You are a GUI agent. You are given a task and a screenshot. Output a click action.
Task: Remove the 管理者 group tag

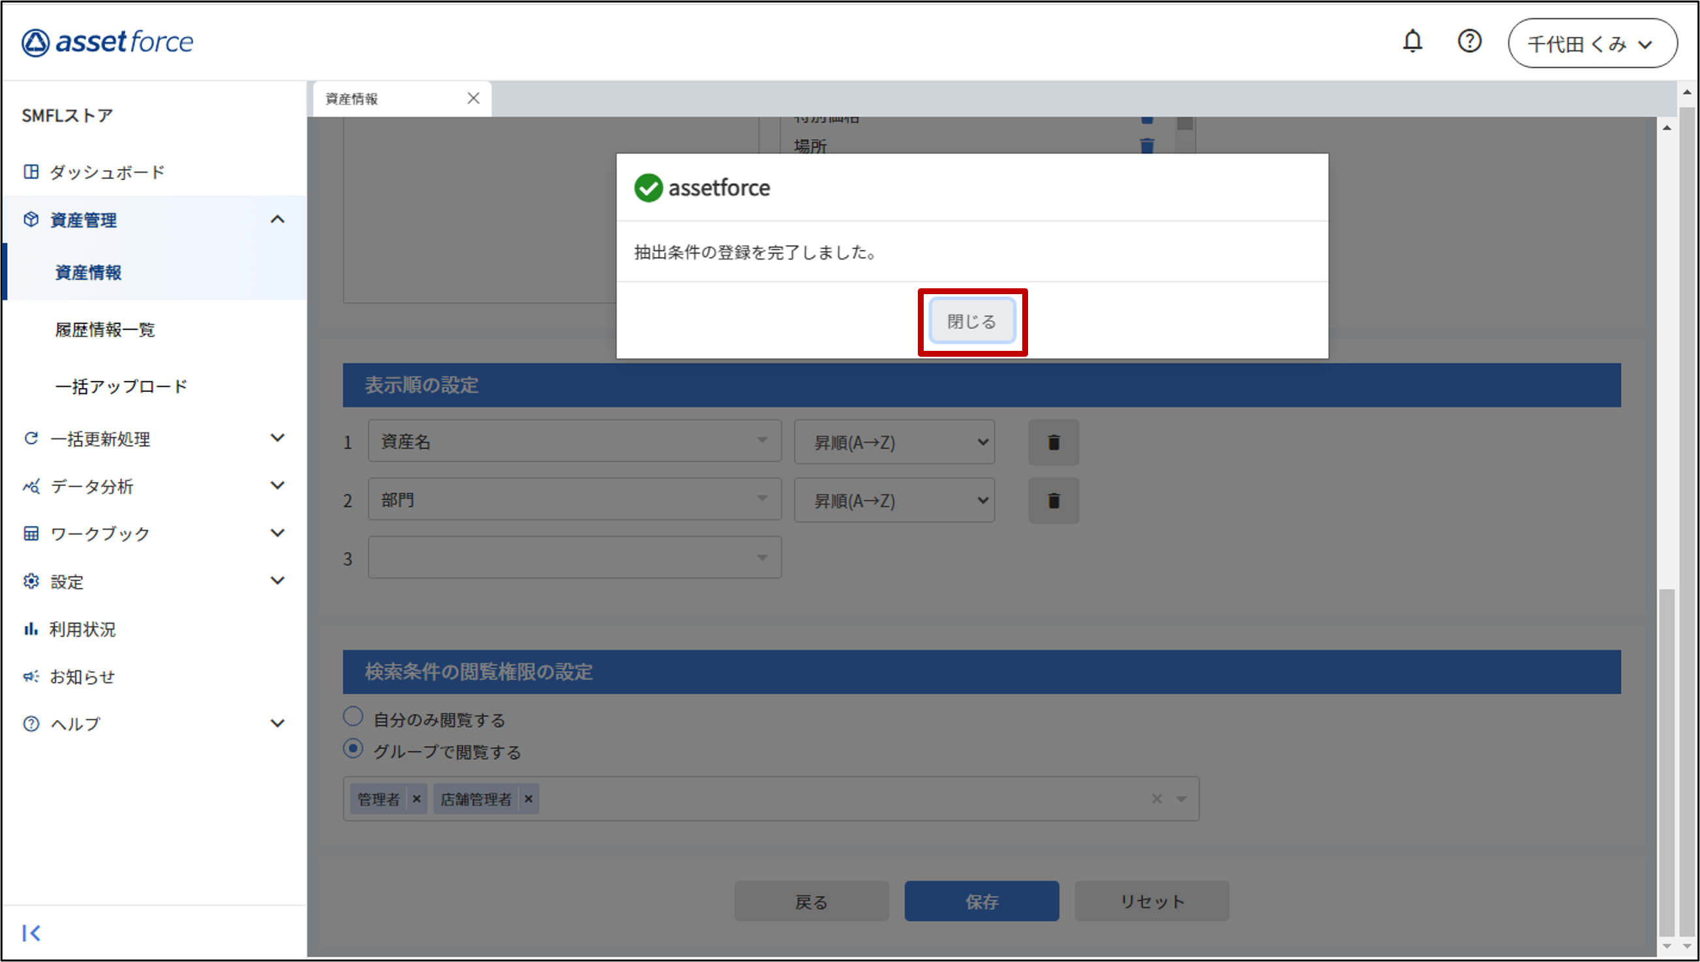[x=416, y=799]
